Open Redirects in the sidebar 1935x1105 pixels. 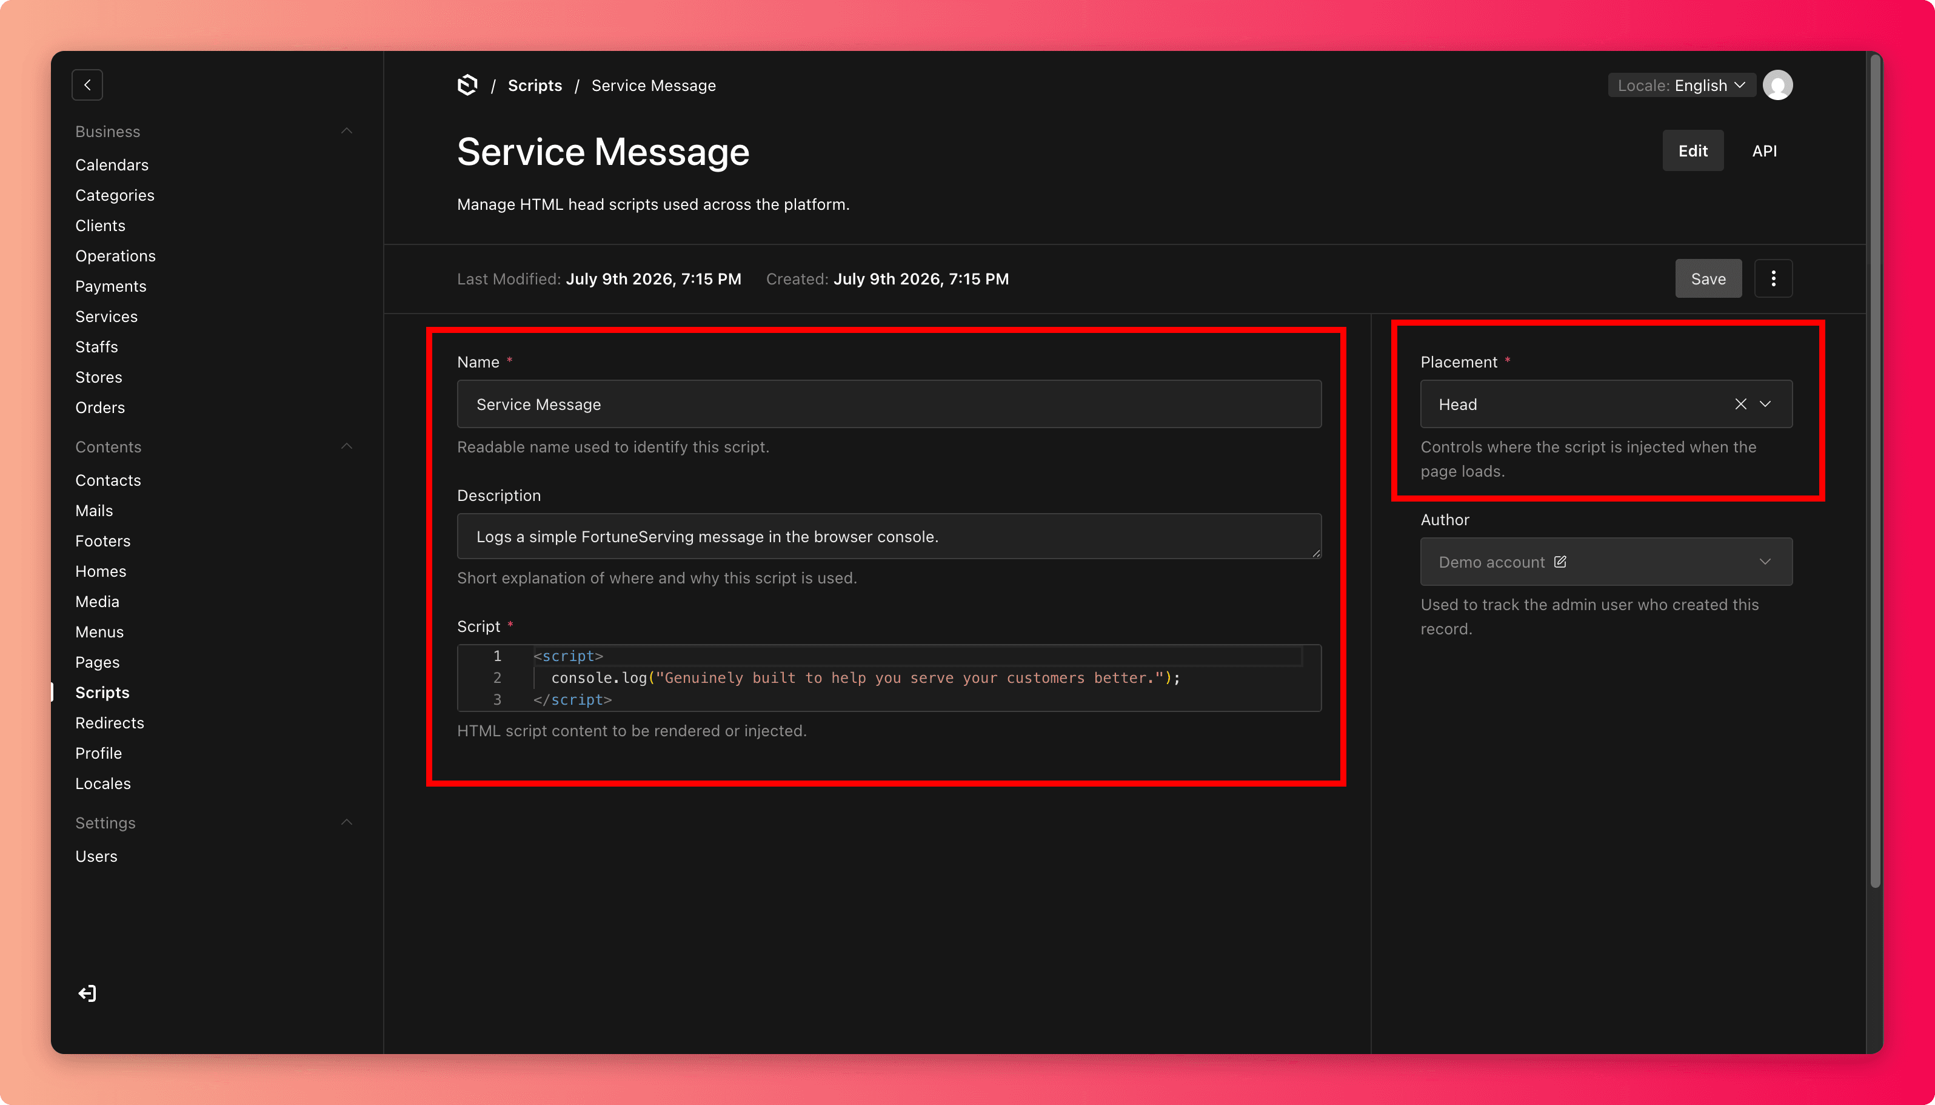(x=109, y=722)
